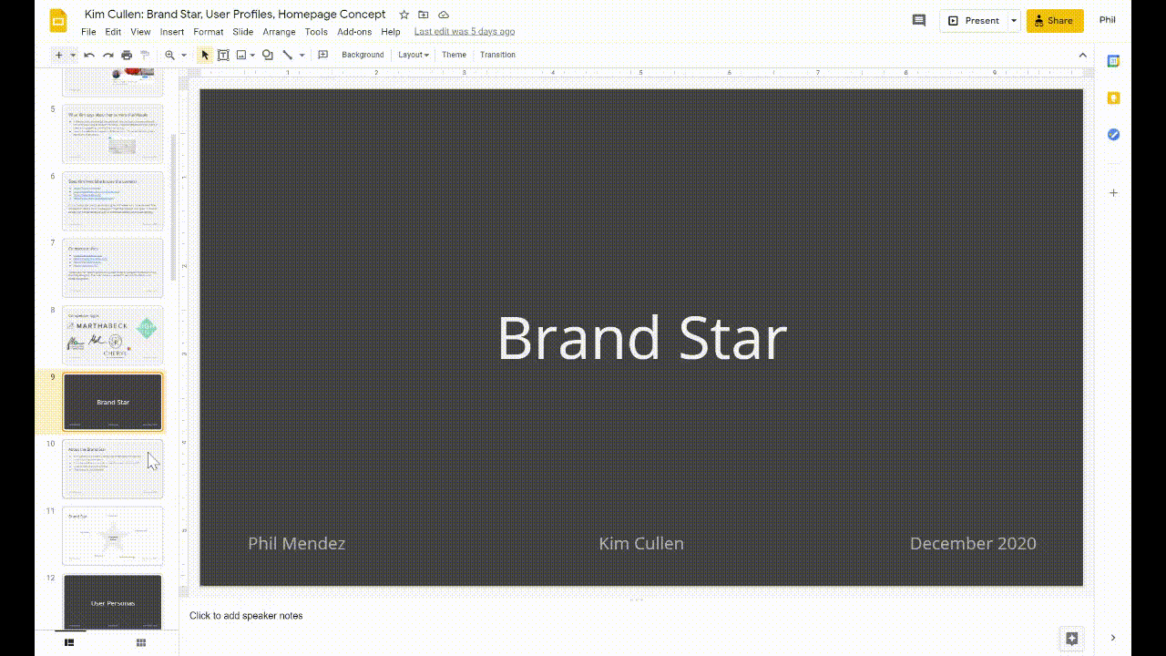1166x656 pixels.
Task: Toggle filmstrip view at bottom
Action: [69, 642]
